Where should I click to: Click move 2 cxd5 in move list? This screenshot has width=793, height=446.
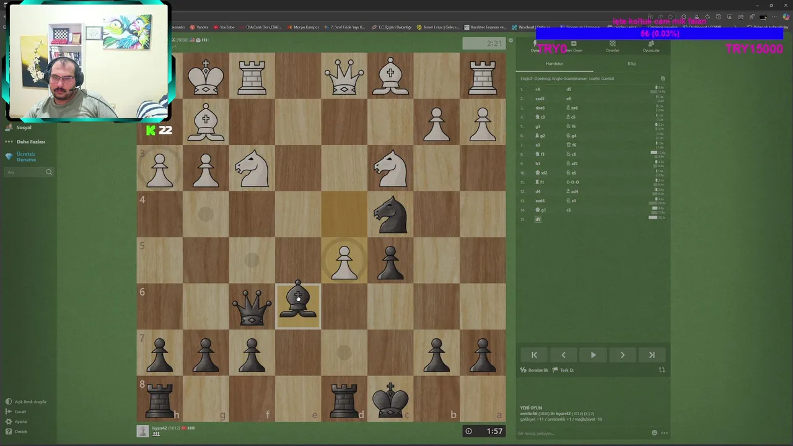[x=540, y=98]
